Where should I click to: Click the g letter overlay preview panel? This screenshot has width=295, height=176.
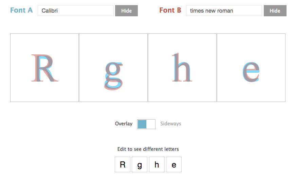(x=113, y=68)
